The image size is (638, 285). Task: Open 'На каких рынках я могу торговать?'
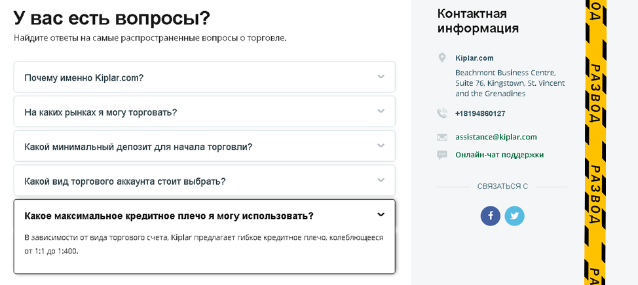tap(204, 111)
